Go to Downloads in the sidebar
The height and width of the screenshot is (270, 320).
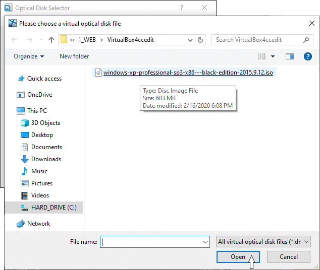[x=46, y=159]
